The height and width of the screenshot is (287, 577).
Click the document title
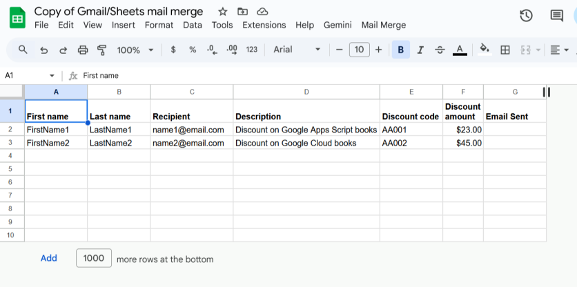(x=119, y=12)
